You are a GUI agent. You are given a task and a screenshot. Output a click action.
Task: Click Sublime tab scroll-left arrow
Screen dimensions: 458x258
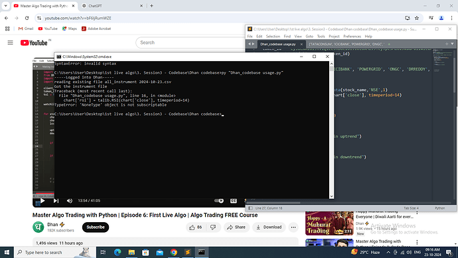click(x=250, y=44)
